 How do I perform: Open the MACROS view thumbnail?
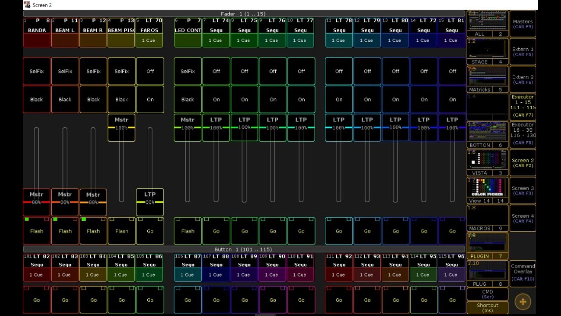[x=487, y=218]
